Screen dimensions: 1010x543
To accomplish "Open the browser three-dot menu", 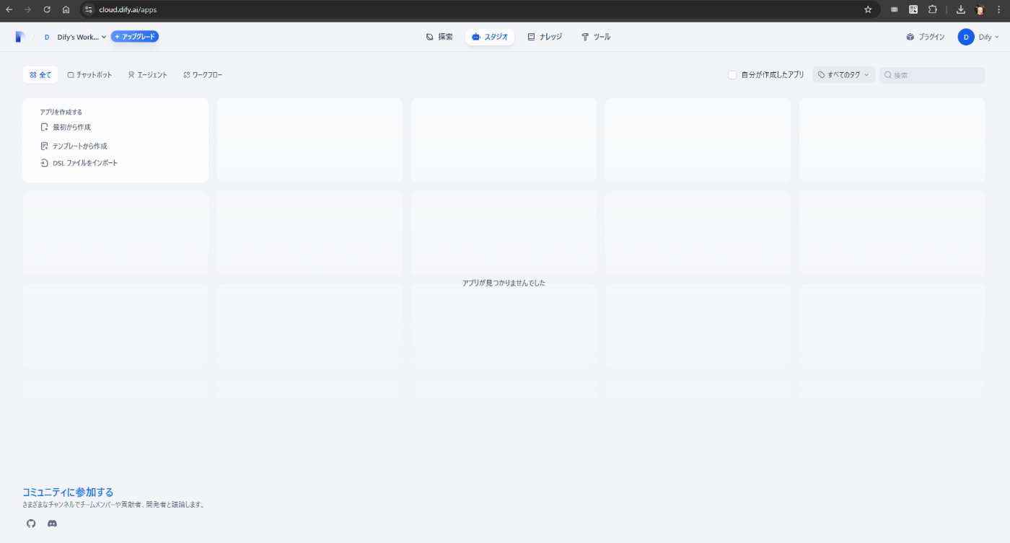I will (x=998, y=9).
